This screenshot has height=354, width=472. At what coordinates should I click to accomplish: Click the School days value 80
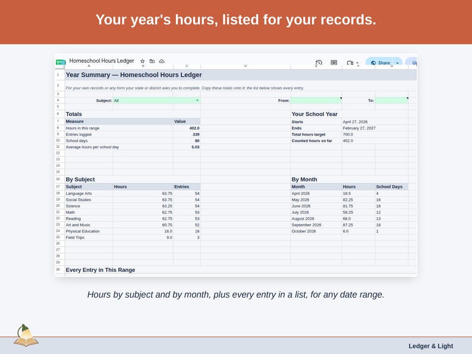[x=197, y=141]
